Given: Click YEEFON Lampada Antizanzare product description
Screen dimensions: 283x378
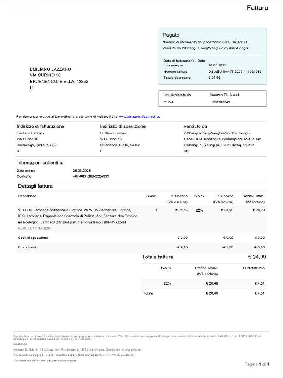Looking at the screenshot, I should click(x=77, y=216).
